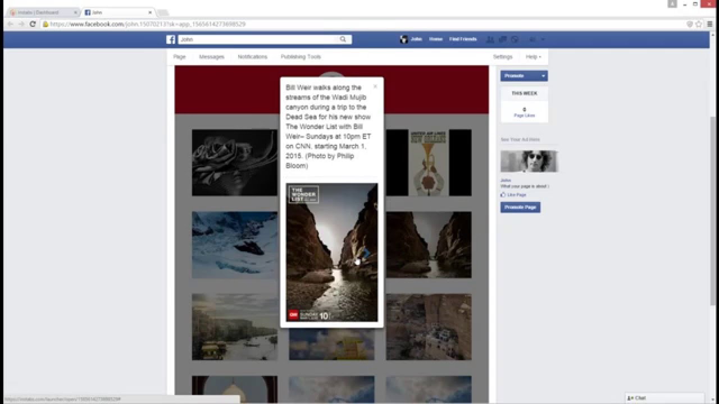Bookmark page with star icon
The width and height of the screenshot is (719, 404).
699,24
